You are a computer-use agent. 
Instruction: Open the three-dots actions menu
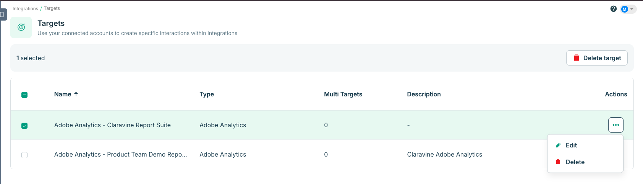[616, 125]
